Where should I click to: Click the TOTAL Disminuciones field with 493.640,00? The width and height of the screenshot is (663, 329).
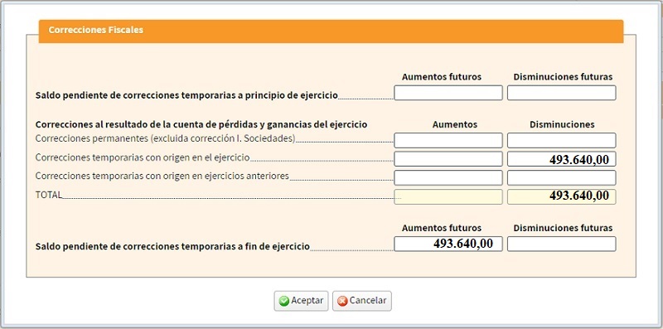coord(562,196)
